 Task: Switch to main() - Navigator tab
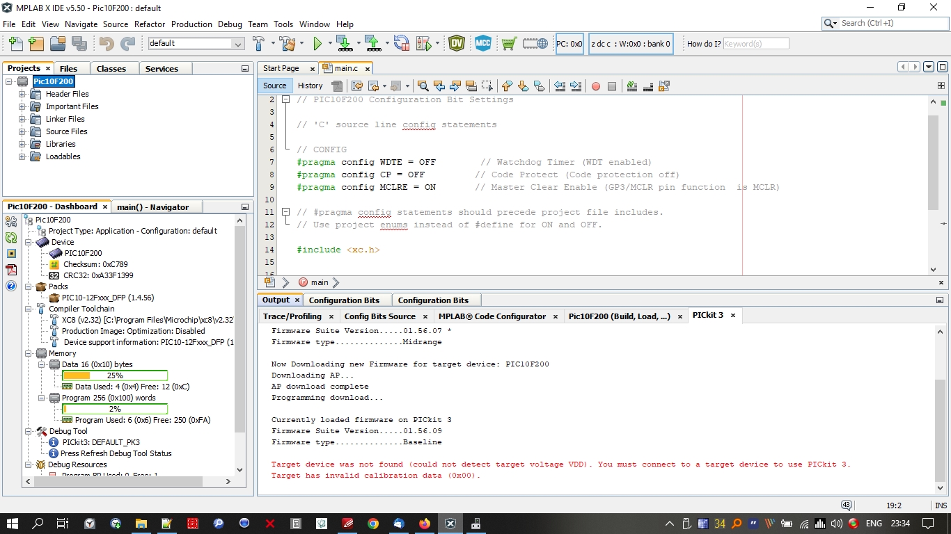pos(152,207)
